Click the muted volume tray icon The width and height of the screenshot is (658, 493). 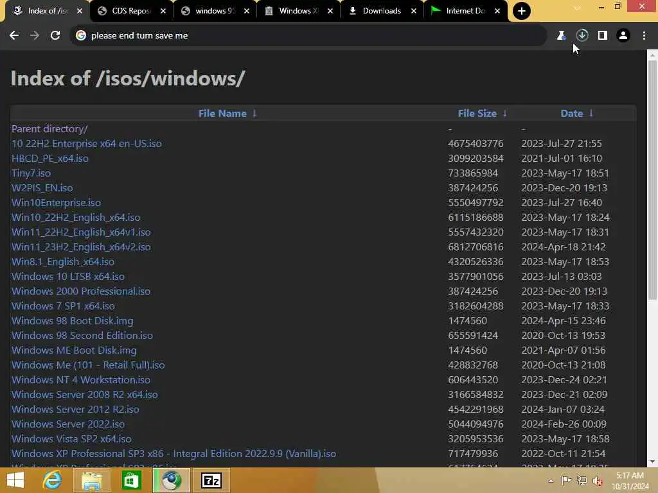tap(598, 480)
